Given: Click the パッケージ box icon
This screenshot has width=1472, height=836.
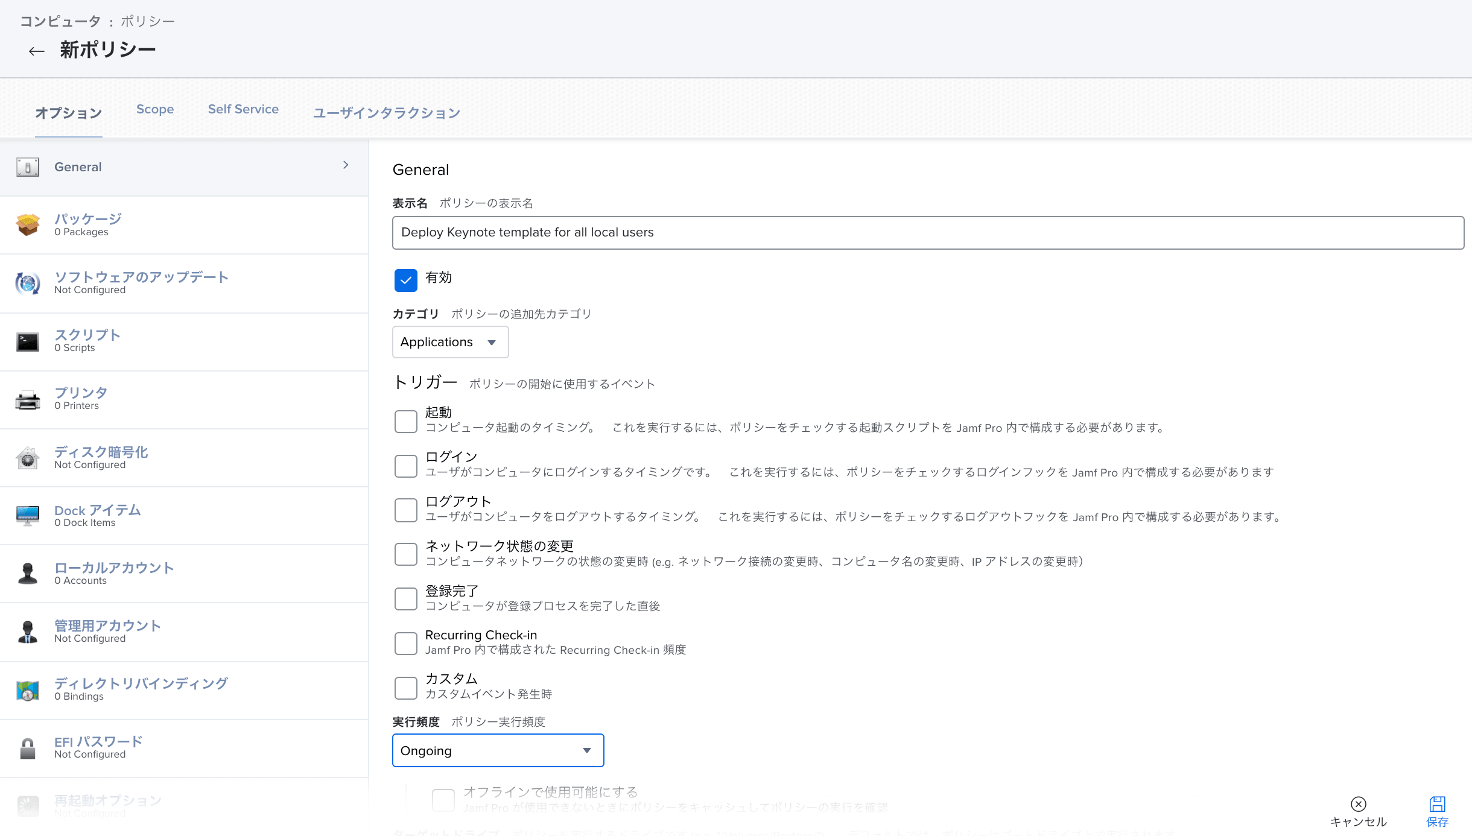Looking at the screenshot, I should (x=28, y=225).
